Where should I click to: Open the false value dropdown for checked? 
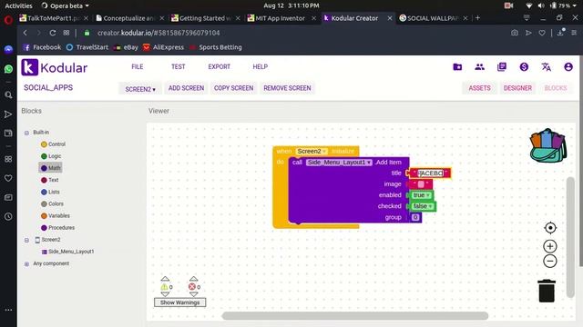[x=423, y=206]
